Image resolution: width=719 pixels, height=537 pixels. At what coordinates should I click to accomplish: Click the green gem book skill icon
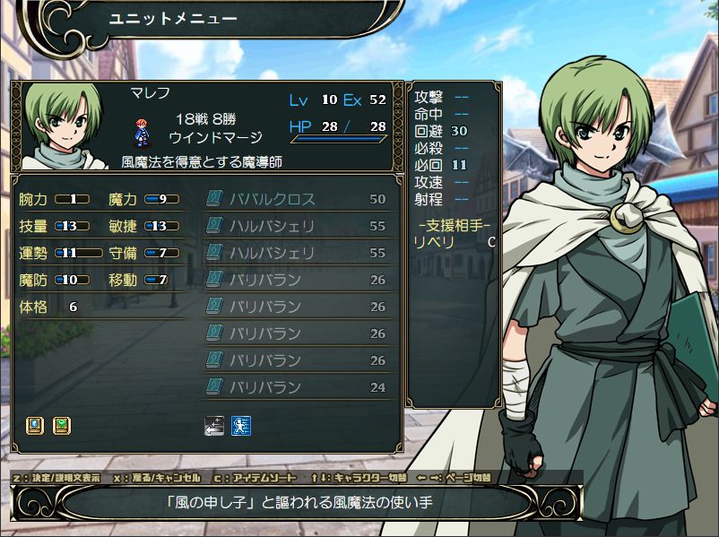62,426
